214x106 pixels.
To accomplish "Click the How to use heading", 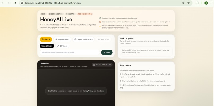I will [x=125, y=65].
